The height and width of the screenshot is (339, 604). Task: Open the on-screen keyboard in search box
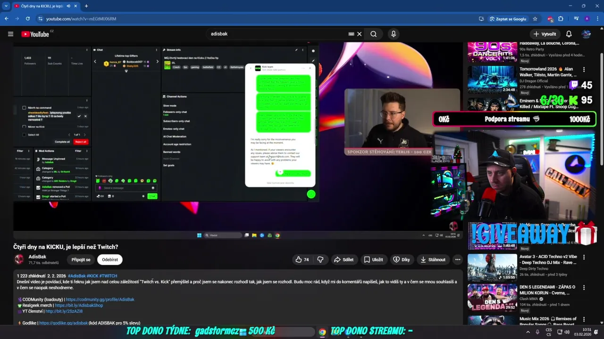point(351,34)
